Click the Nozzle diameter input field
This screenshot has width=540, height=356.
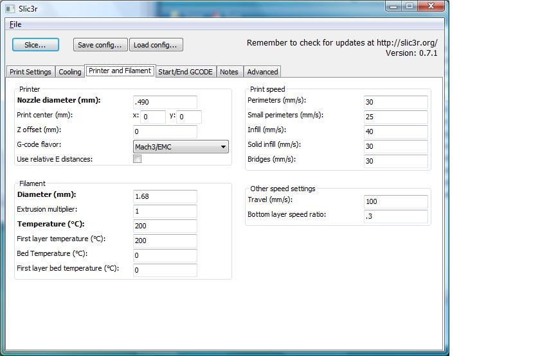pos(165,103)
